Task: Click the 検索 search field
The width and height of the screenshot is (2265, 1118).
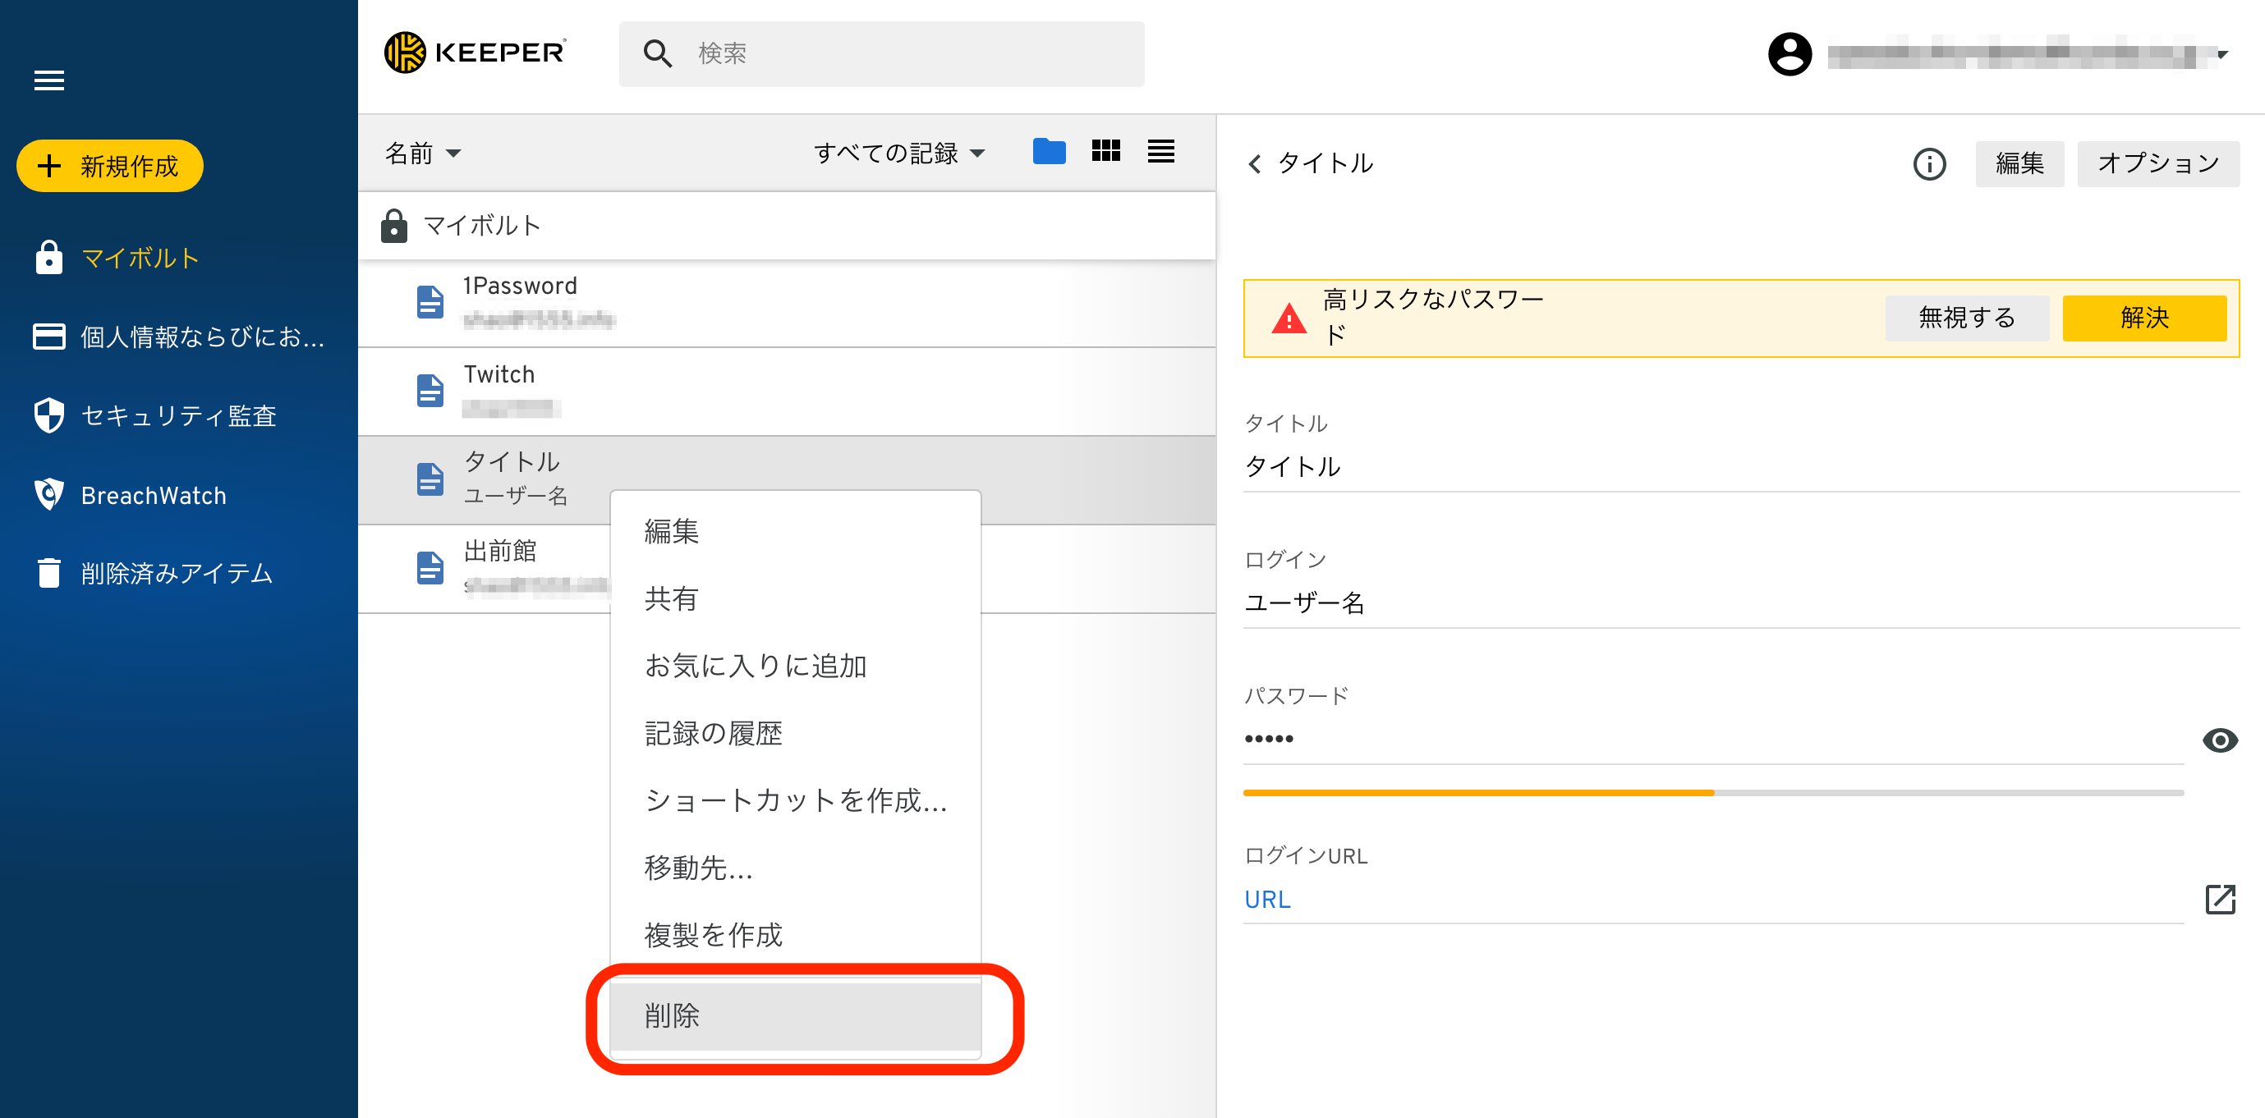Action: pos(881,53)
